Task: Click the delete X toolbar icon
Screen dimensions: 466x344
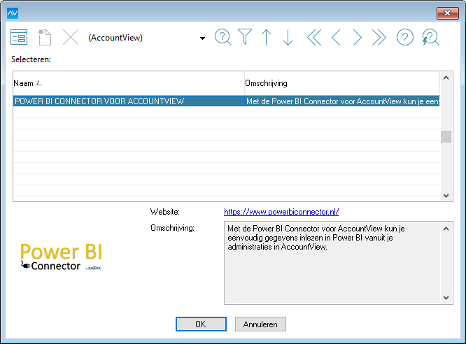Action: click(x=71, y=37)
